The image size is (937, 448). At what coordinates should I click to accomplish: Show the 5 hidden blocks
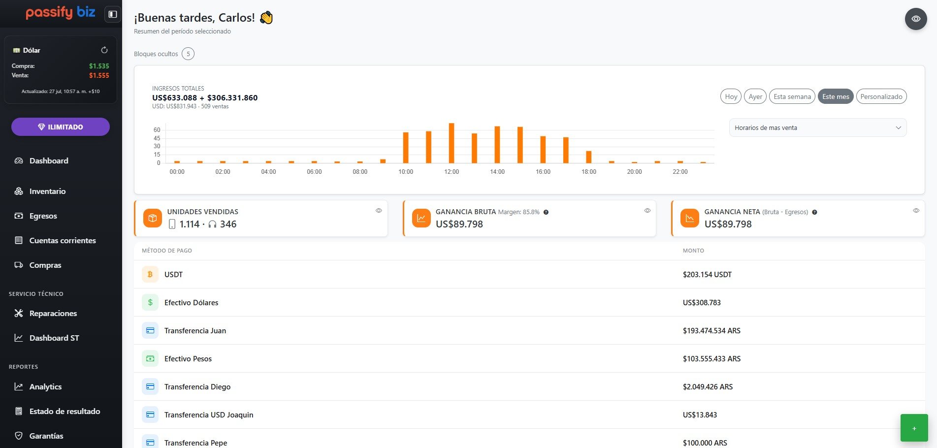(x=188, y=54)
